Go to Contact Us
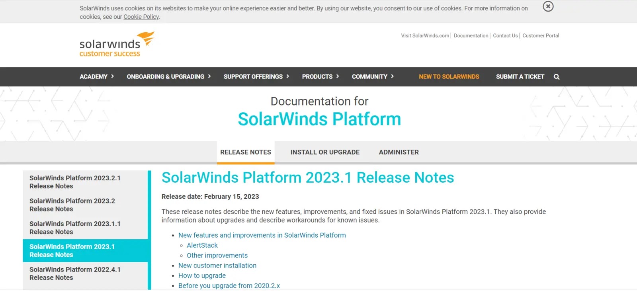The width and height of the screenshot is (637, 291). [505, 35]
